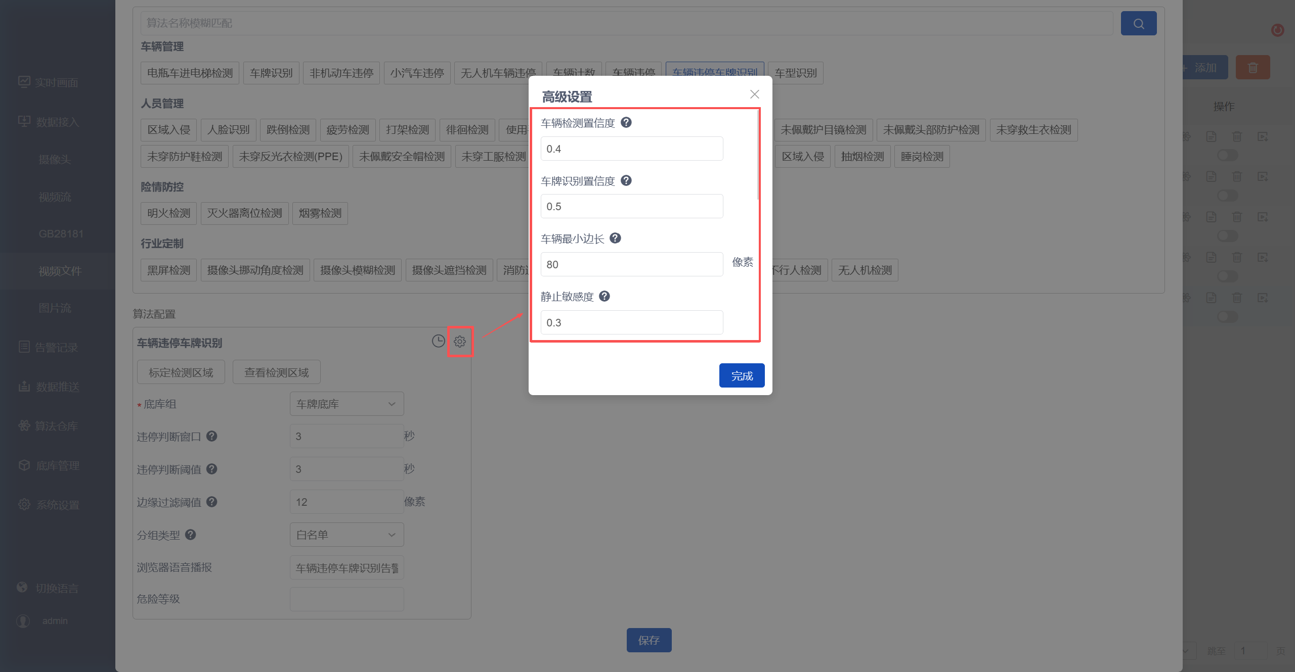Screen dimensions: 1295x672
Task: Open 告警记录 in the sidebar
Action: tap(49, 347)
